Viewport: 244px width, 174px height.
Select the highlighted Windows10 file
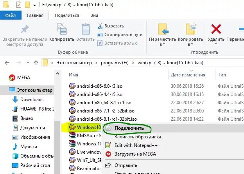coord(85,127)
